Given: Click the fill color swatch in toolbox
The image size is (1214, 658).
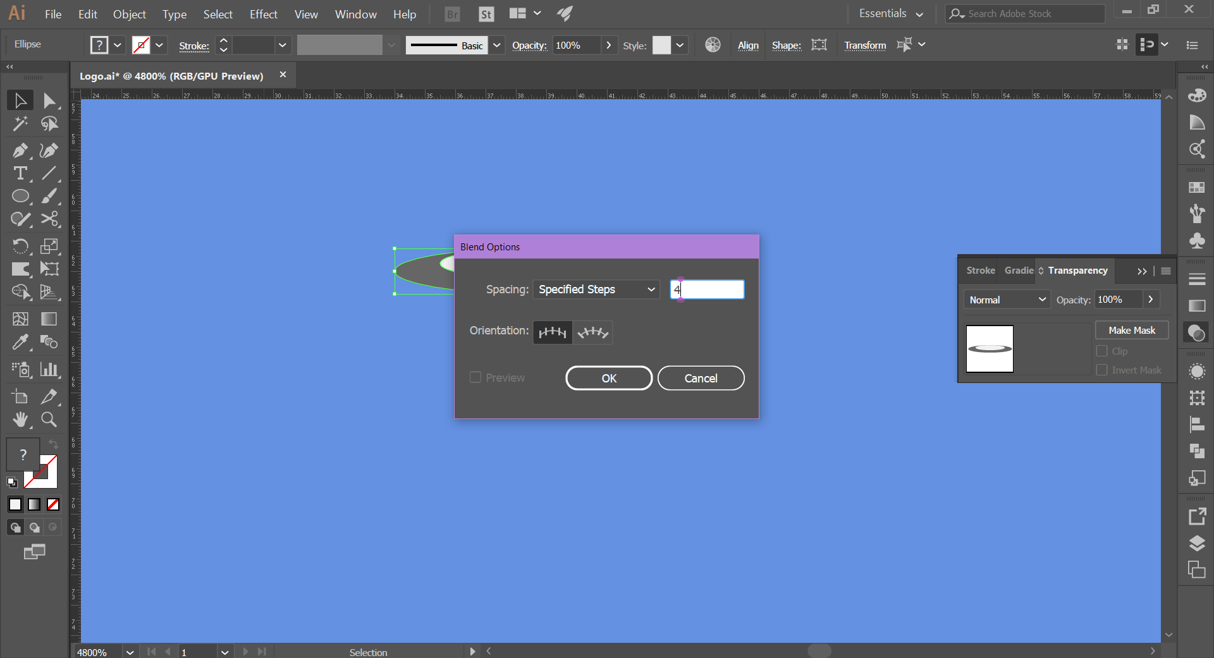Looking at the screenshot, I should [23, 454].
